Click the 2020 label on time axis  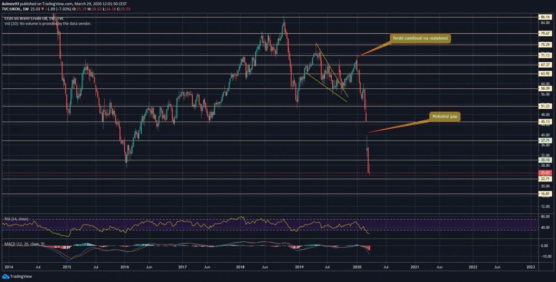357,267
